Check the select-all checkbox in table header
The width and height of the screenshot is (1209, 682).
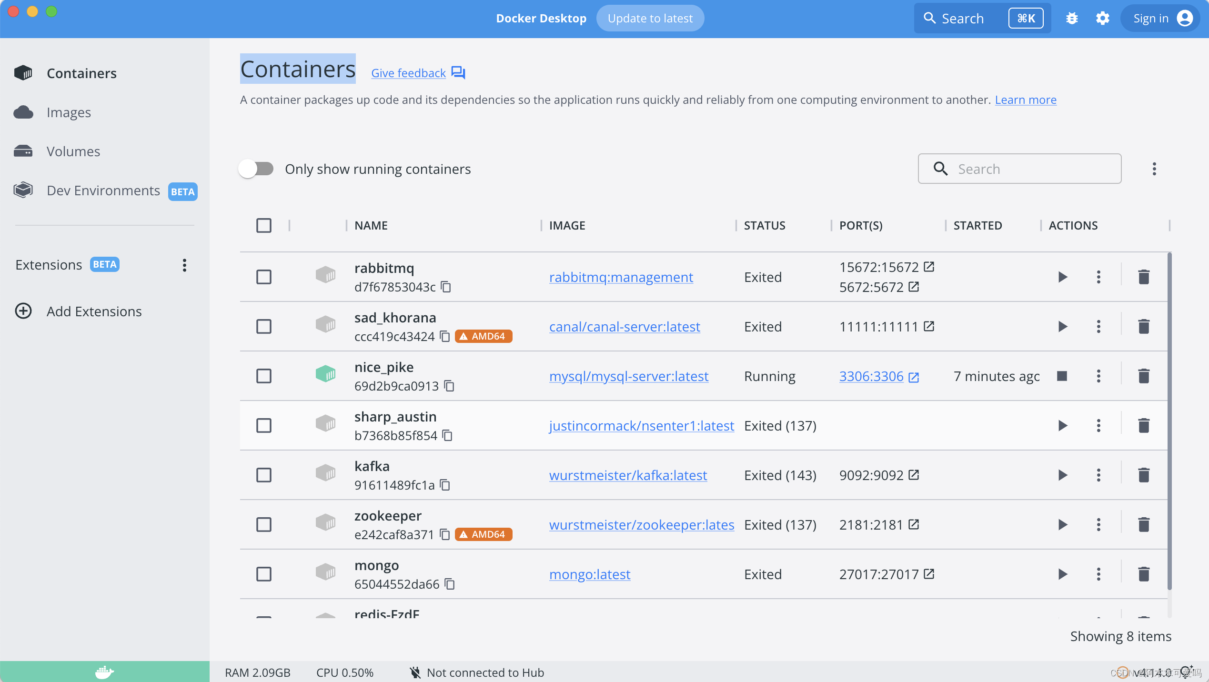264,225
